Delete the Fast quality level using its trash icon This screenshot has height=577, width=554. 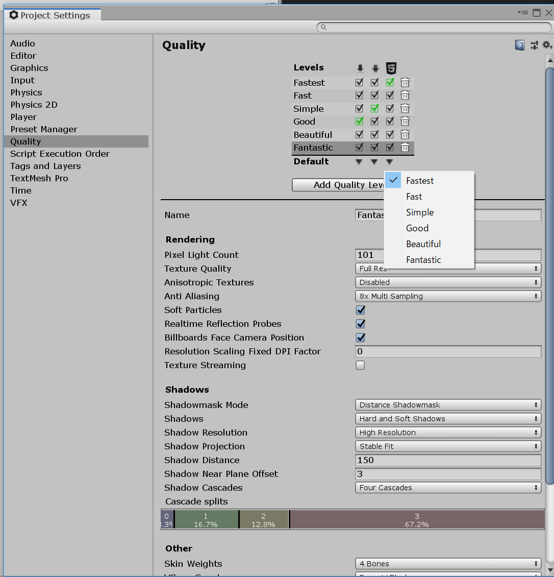(x=405, y=95)
